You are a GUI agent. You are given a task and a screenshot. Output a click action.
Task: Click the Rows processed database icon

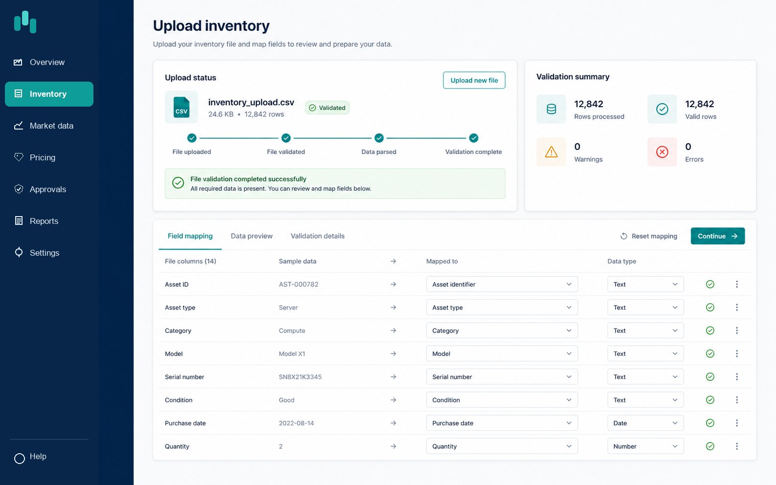pos(551,109)
